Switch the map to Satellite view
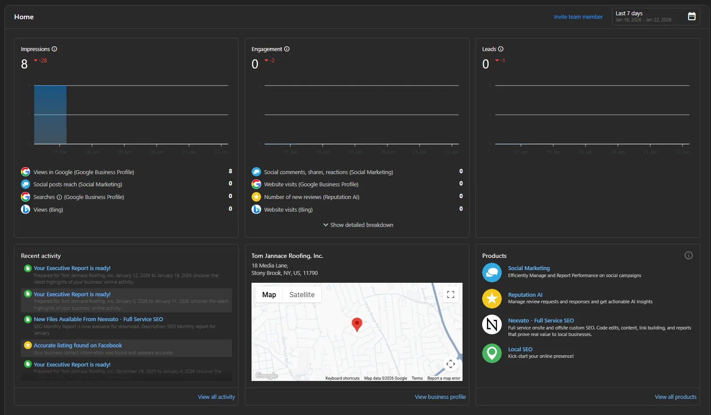This screenshot has height=415, width=711. coord(302,295)
